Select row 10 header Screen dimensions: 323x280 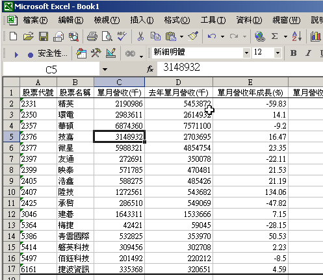[x=11, y=192]
